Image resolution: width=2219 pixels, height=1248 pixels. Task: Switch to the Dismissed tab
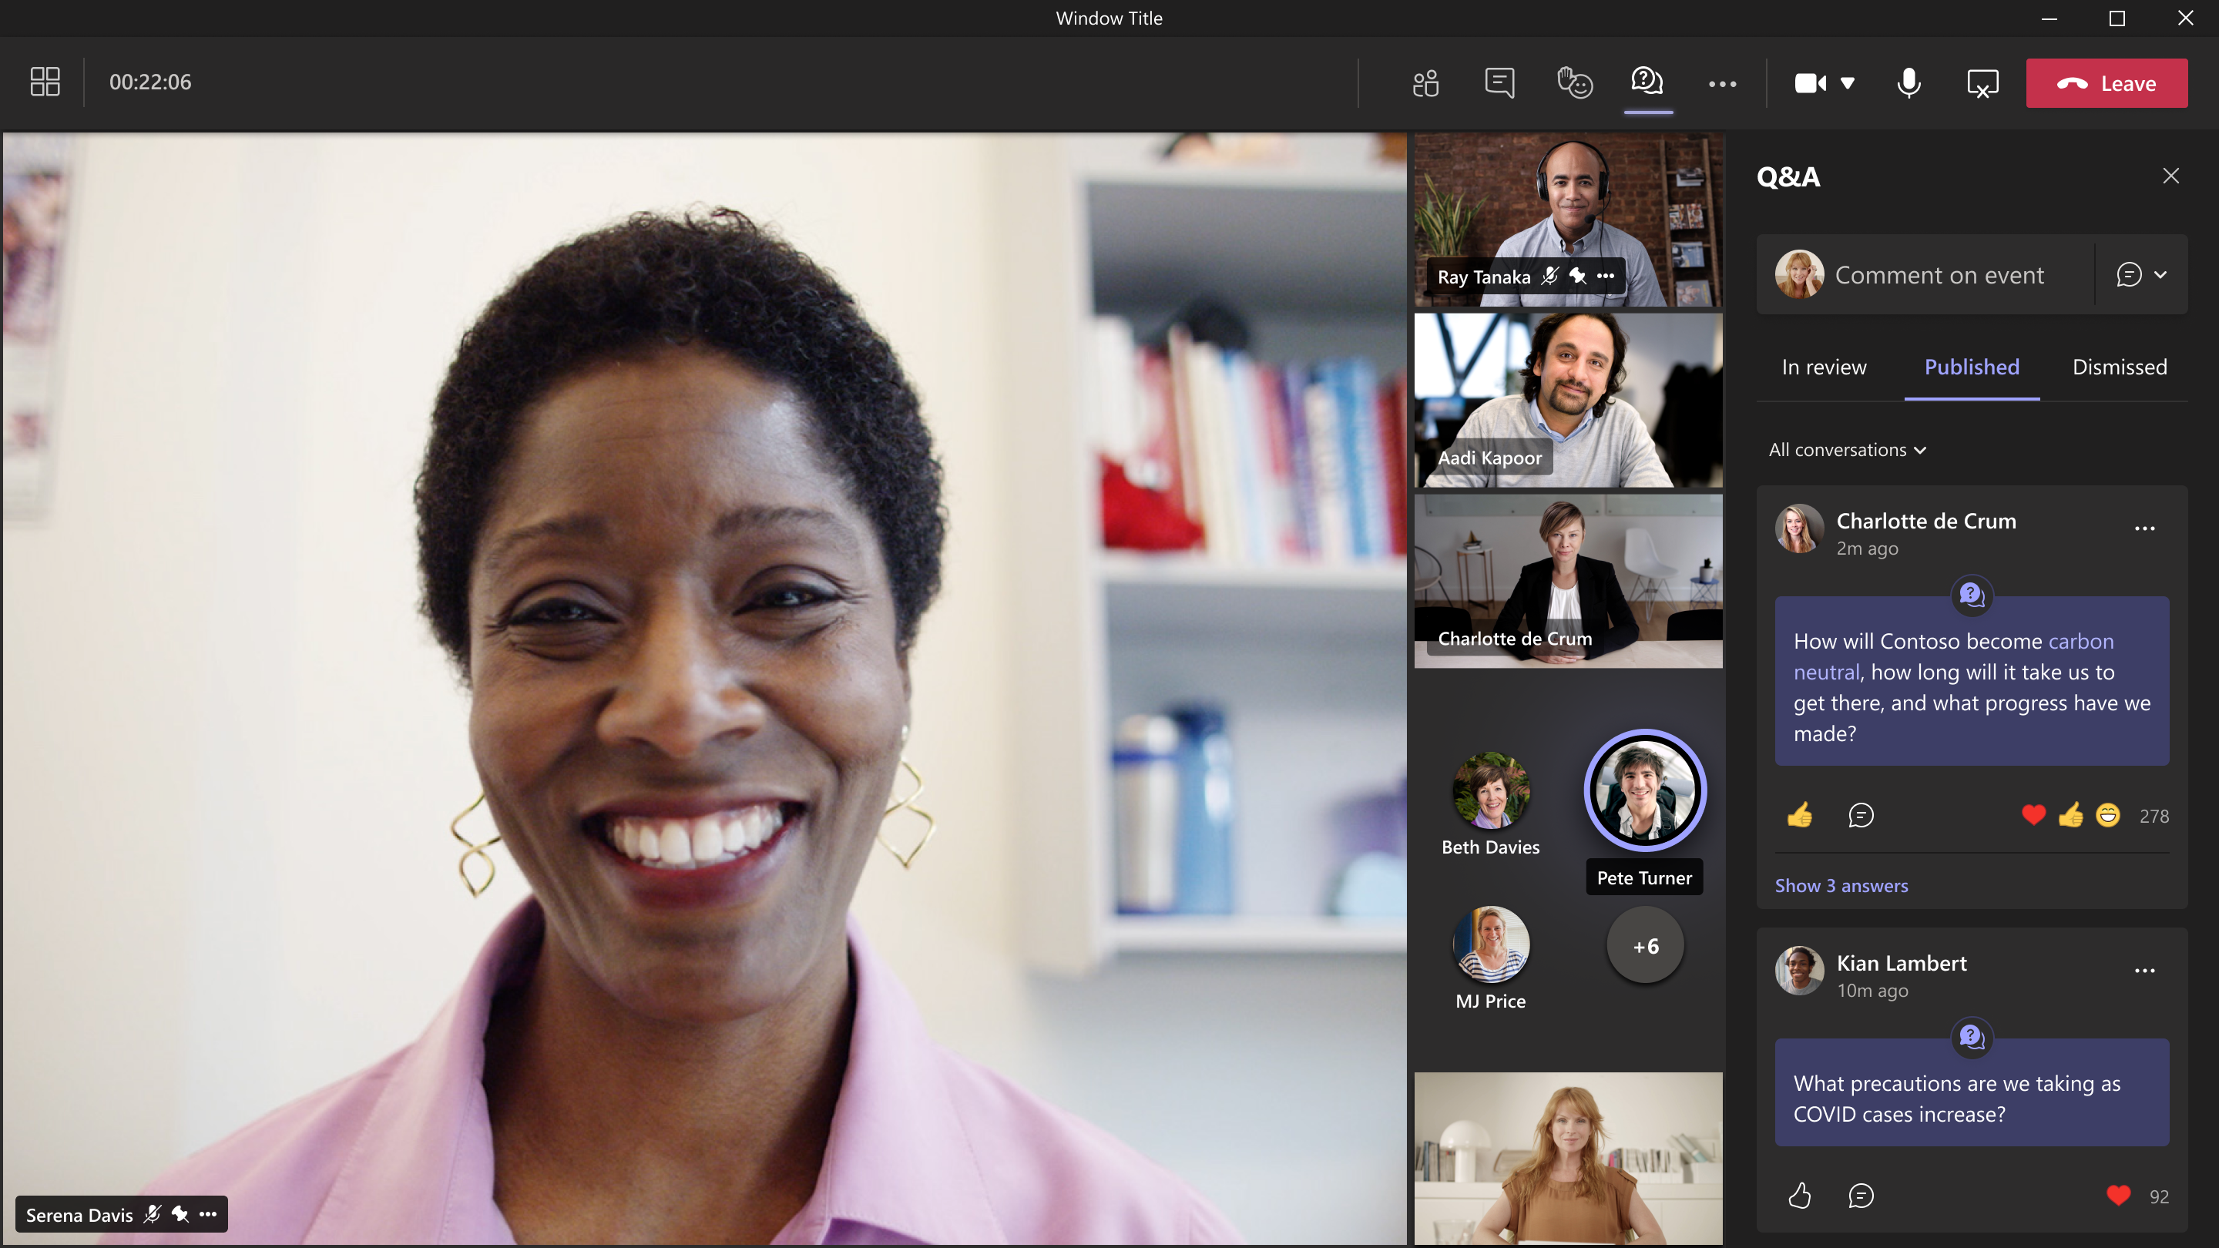pos(2119,367)
